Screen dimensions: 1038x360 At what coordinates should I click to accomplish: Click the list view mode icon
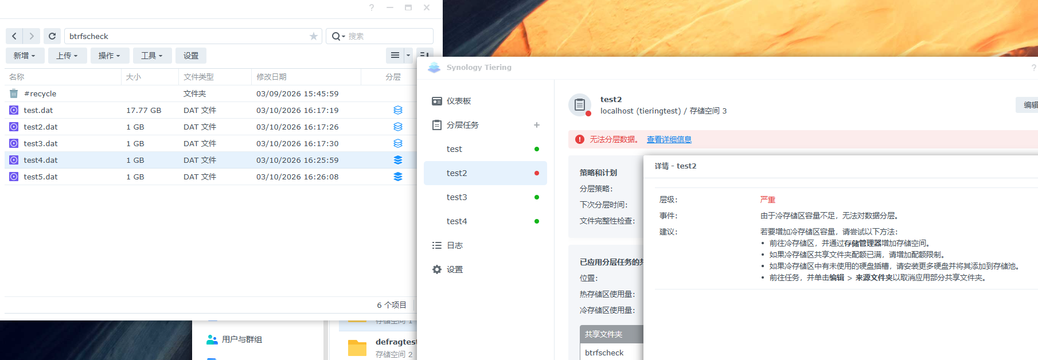click(x=395, y=56)
